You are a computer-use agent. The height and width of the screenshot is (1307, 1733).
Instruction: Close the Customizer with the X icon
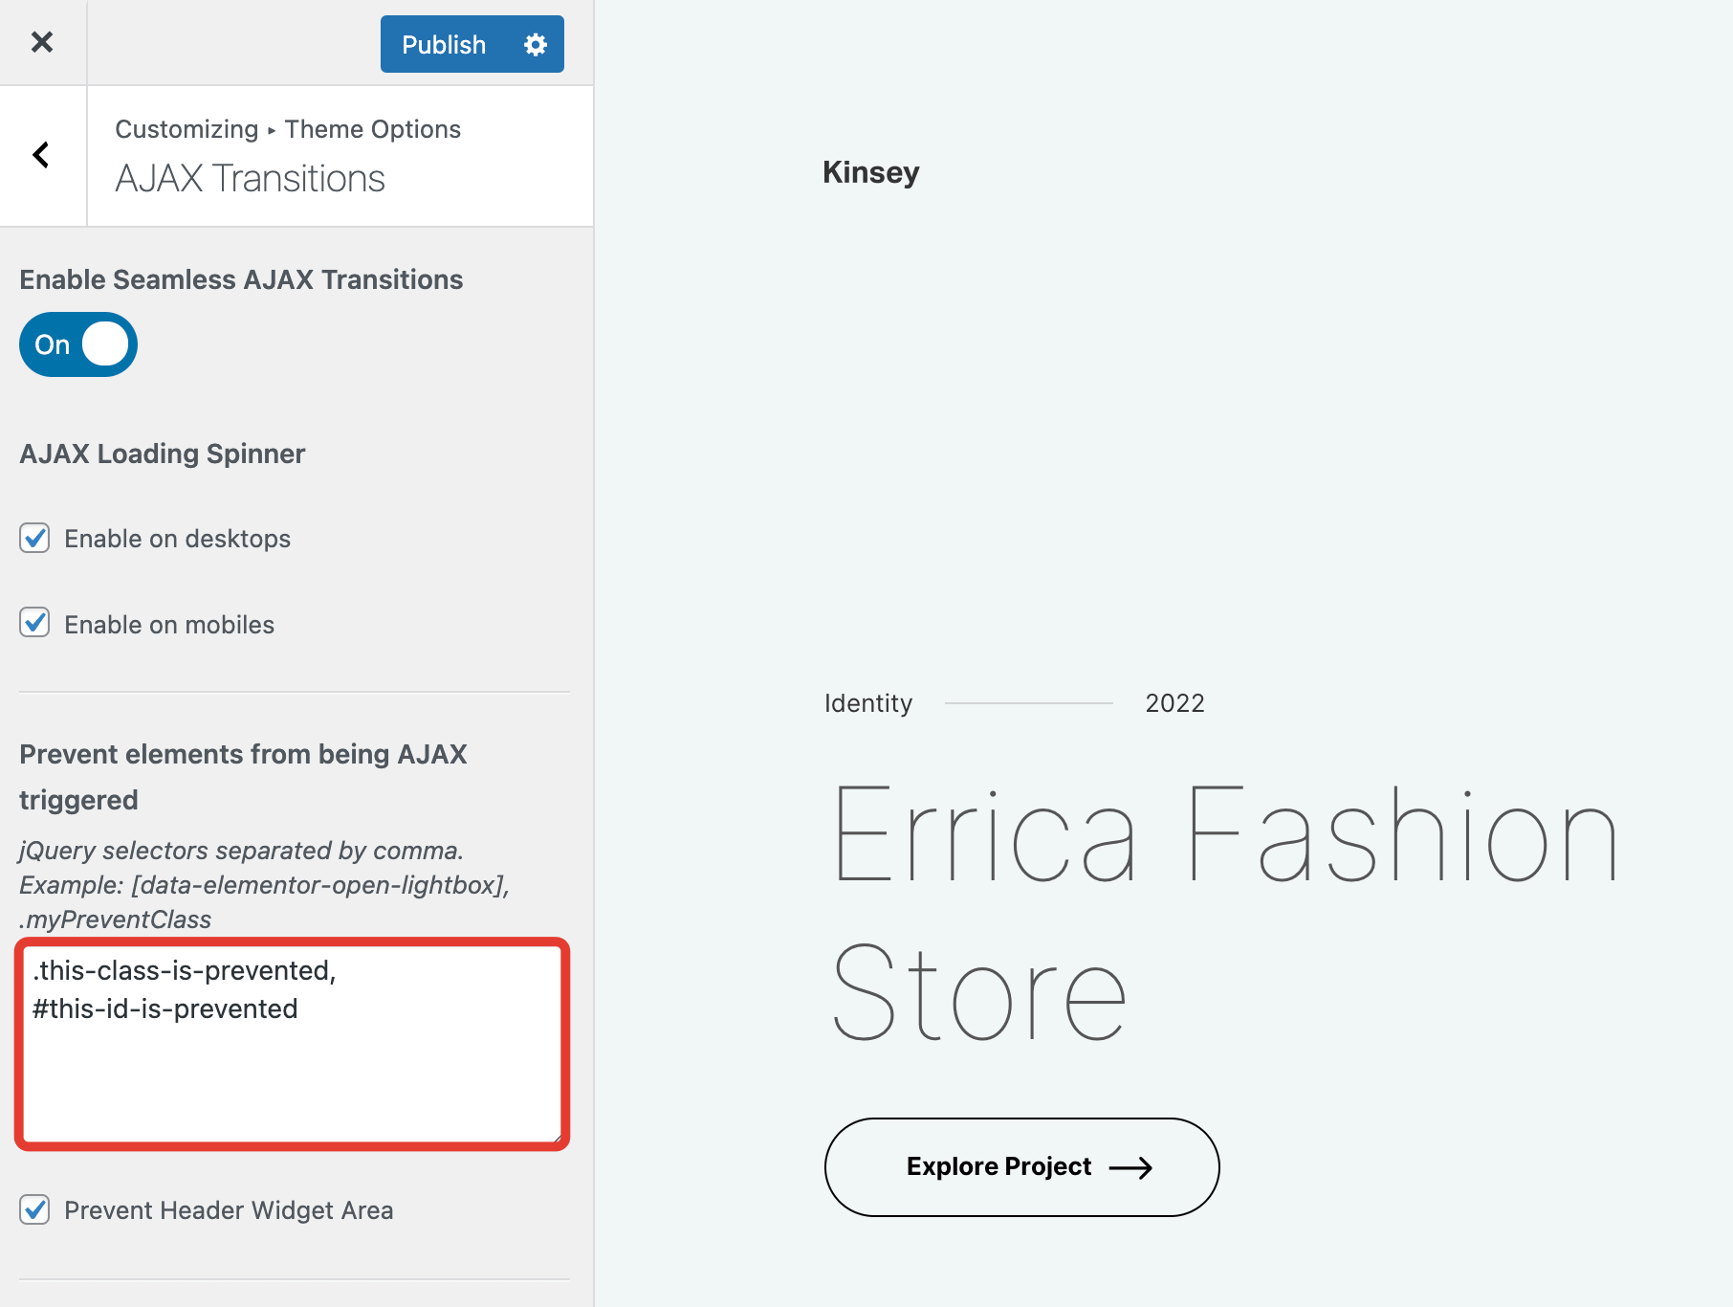(42, 42)
